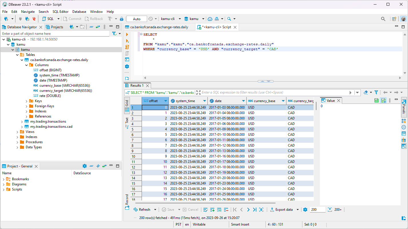Click Collapse All icon in Database Navigator toolbar
408x229 pixels.
tap(91, 27)
